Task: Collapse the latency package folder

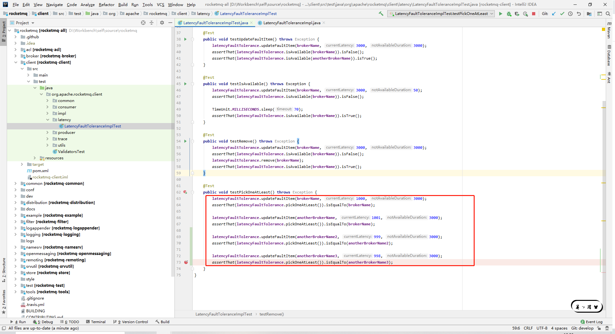Action: tap(48, 120)
